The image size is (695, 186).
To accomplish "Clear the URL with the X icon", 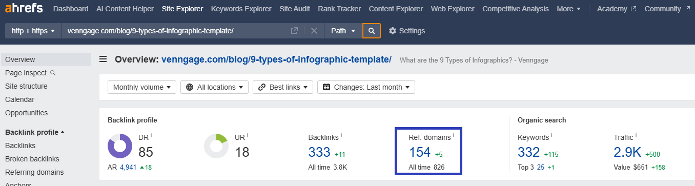I will point(314,31).
